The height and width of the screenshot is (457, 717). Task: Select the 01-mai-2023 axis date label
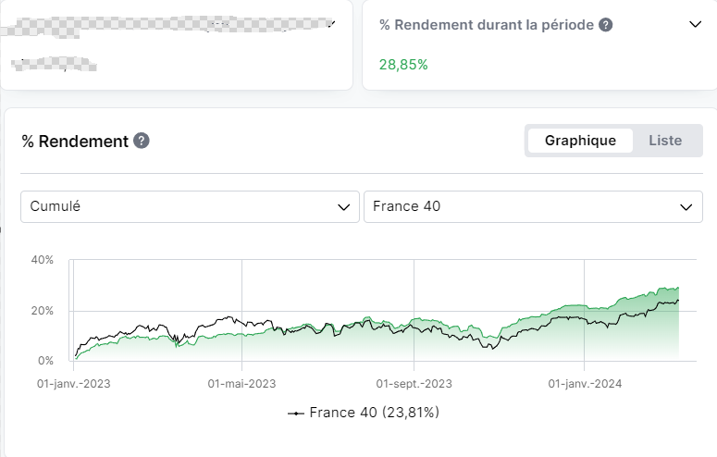tap(241, 383)
